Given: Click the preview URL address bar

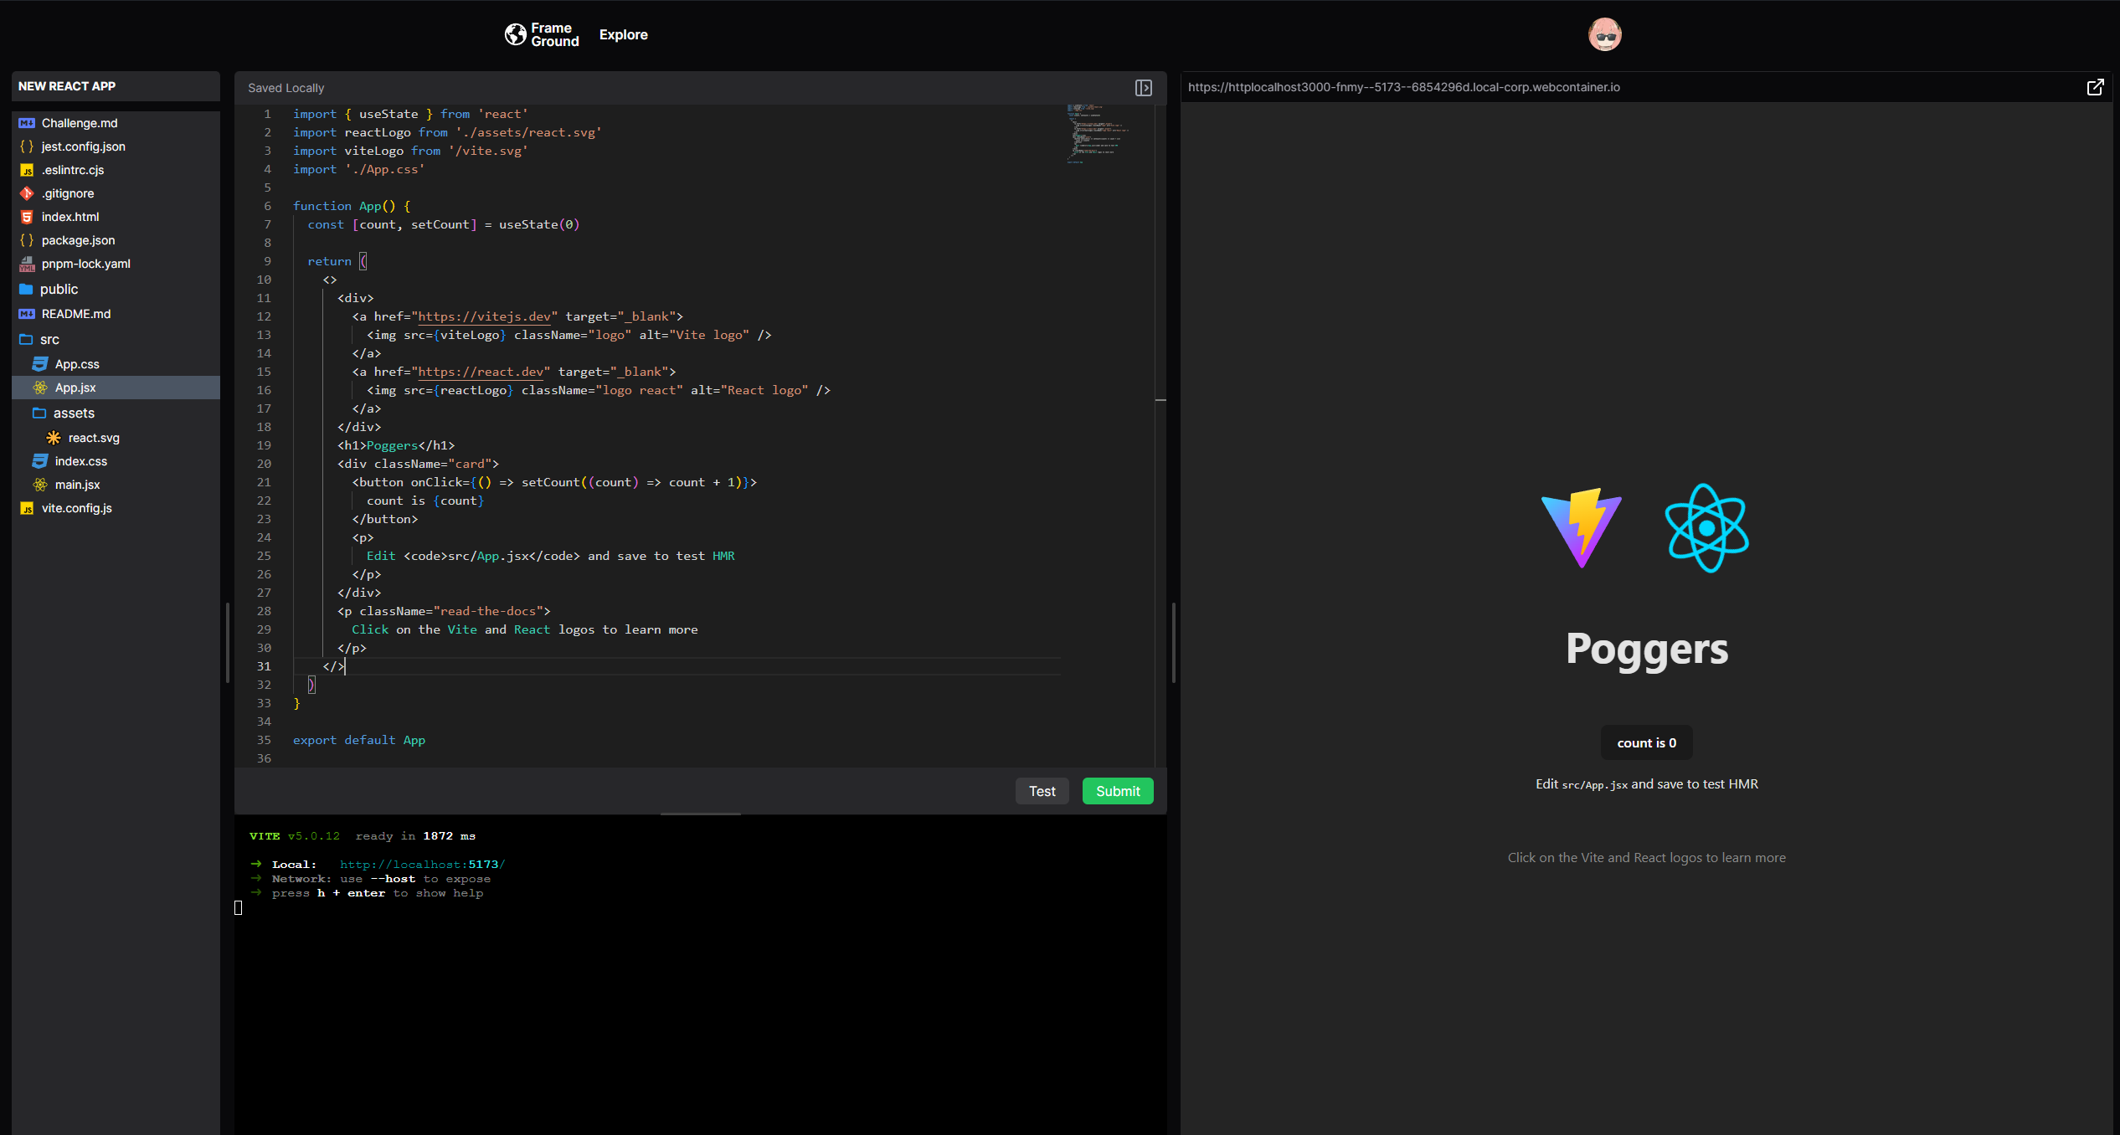Looking at the screenshot, I should (1403, 87).
